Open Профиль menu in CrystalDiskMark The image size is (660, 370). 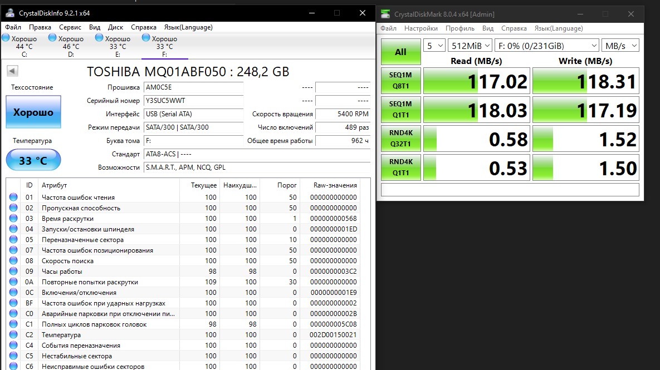[460, 28]
